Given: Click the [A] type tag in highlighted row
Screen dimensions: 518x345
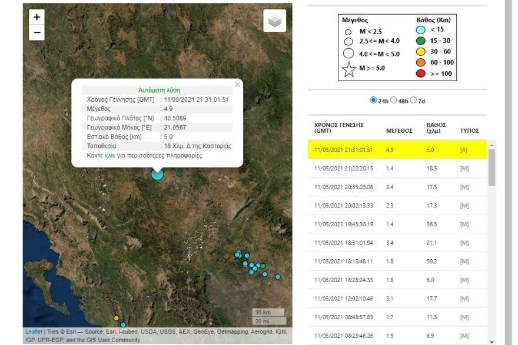Looking at the screenshot, I should tap(464, 150).
